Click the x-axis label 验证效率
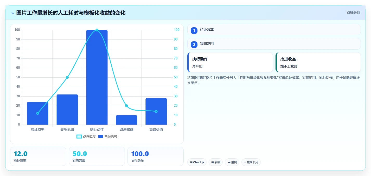Image resolution: width=371 pixels, height=176 pixels. [38, 129]
